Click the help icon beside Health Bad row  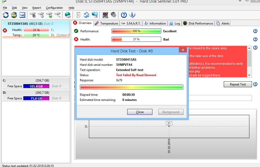(x=255, y=39)
